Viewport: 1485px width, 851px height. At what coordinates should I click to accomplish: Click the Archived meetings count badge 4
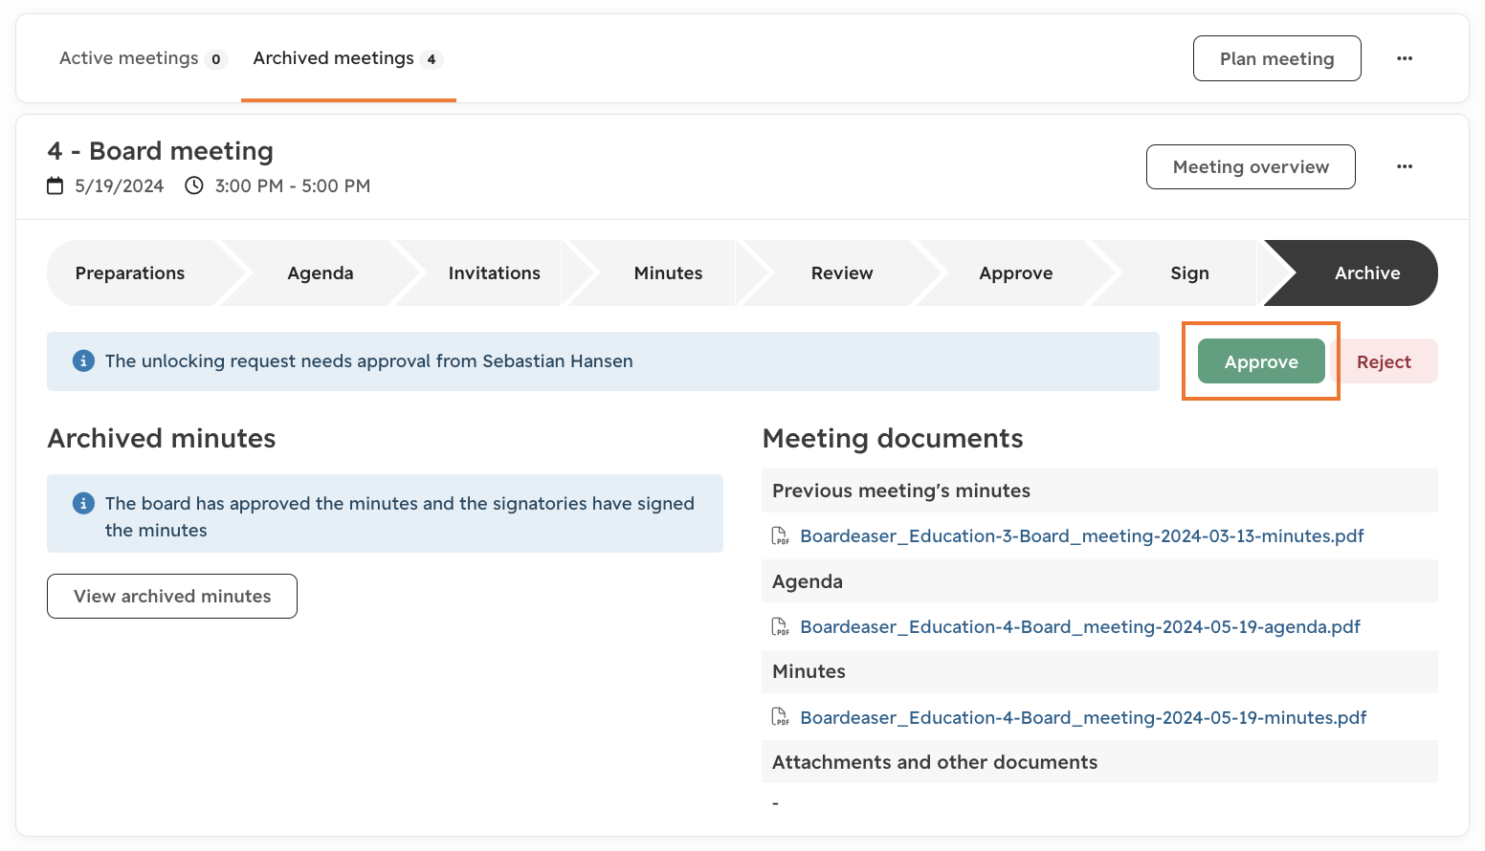(432, 59)
